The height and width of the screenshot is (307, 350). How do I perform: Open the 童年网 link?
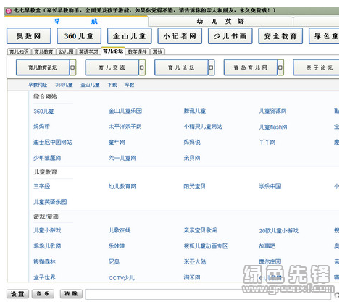pos(117,142)
